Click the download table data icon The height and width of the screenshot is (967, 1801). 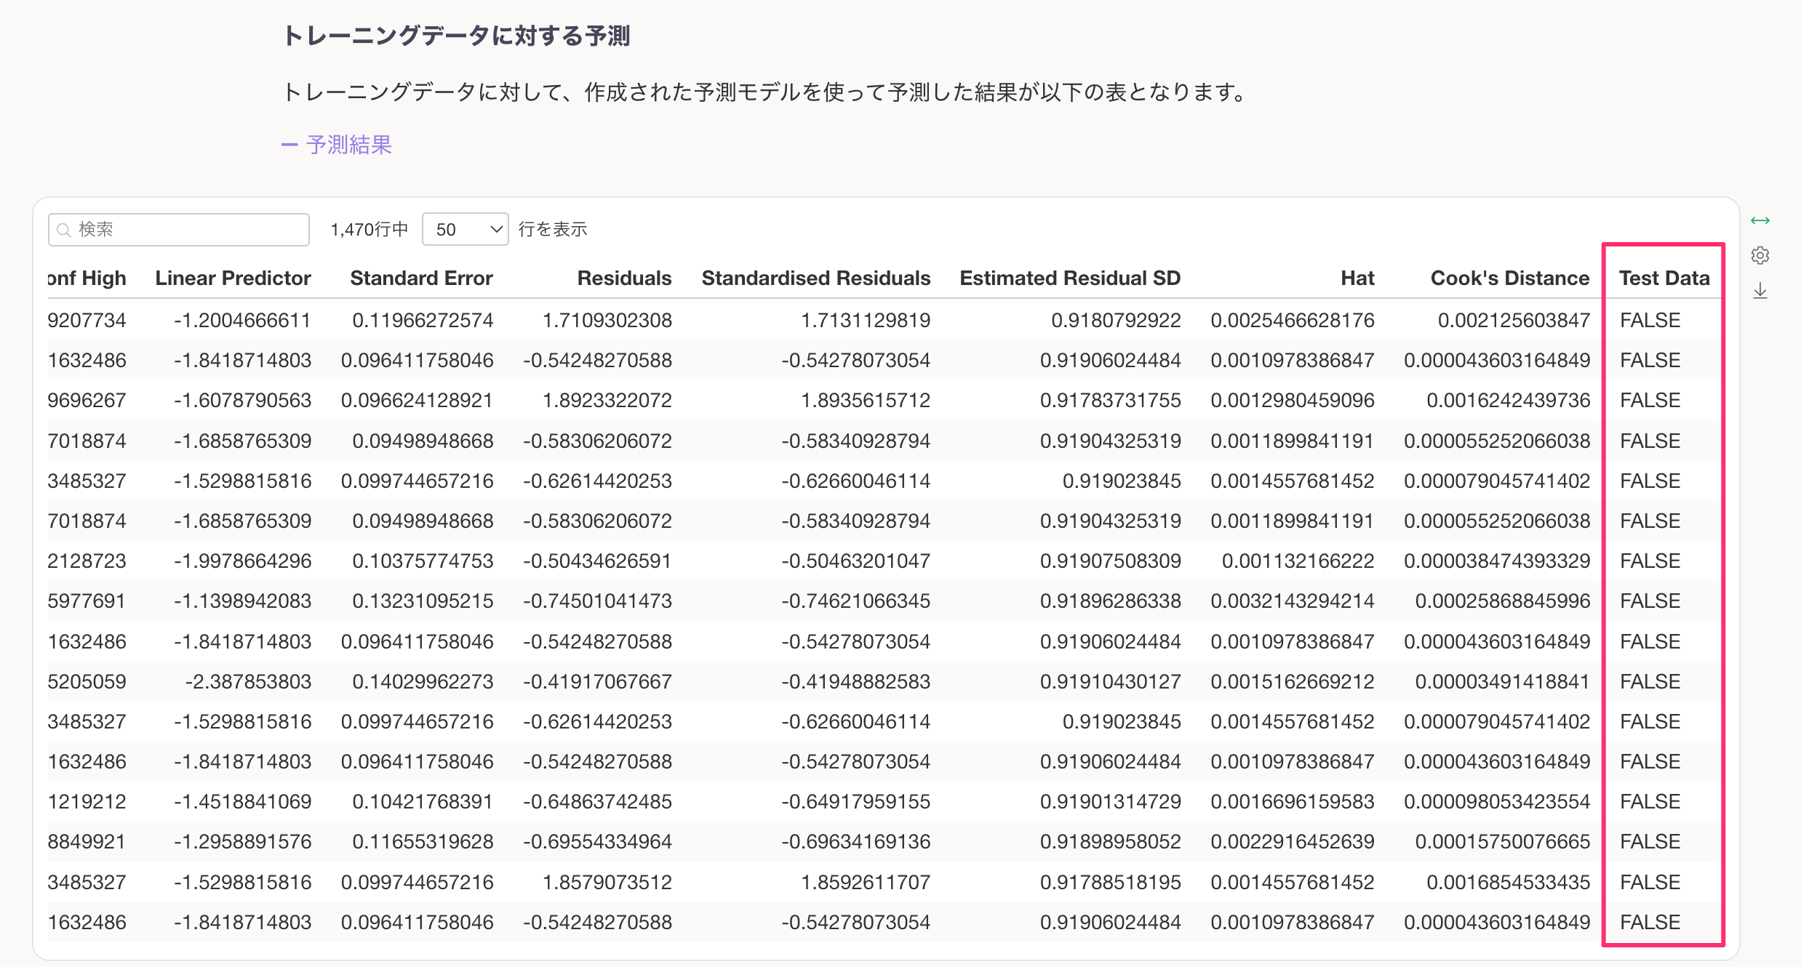[1760, 291]
